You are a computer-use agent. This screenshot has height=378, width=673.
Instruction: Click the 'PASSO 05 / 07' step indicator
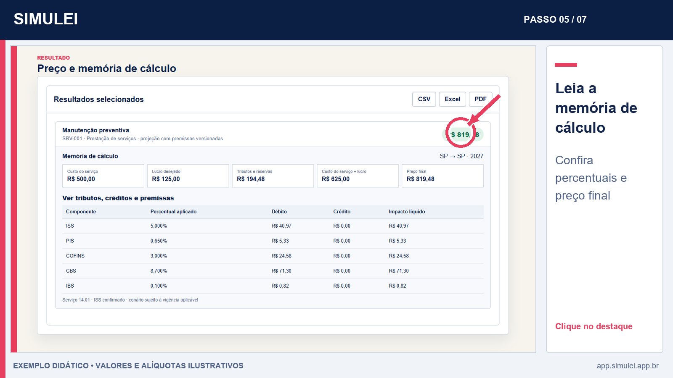(555, 19)
